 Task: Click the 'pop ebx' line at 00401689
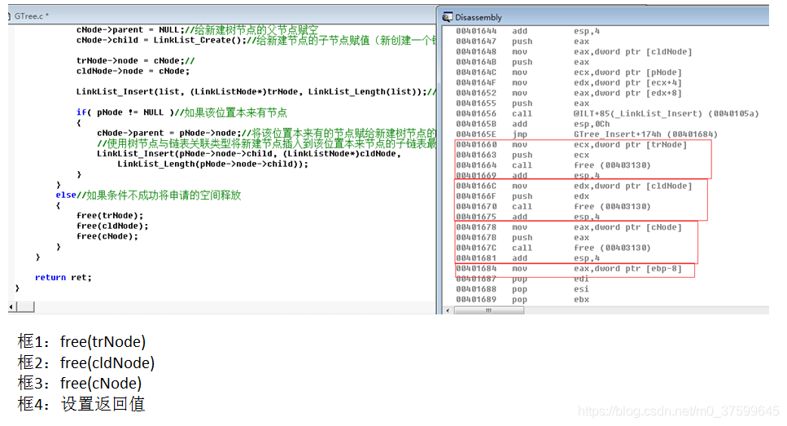coord(522,300)
